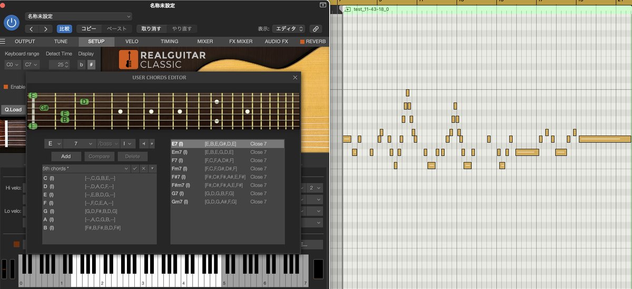The width and height of the screenshot is (632, 289).
Task: Click the B note marker on fretboard
Action: coord(65,120)
